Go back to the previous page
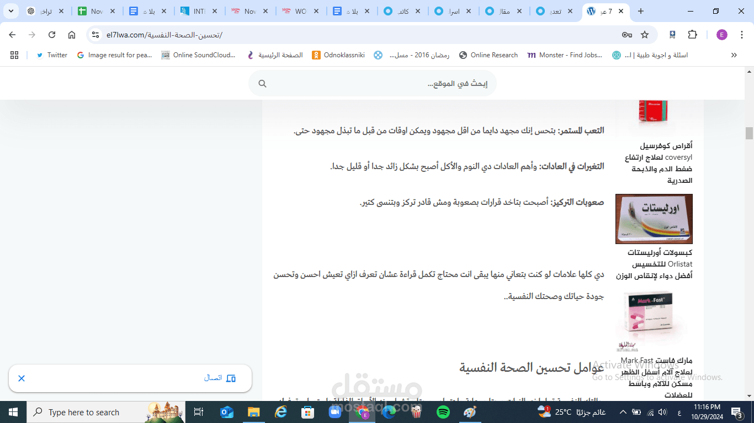Image resolution: width=754 pixels, height=423 pixels. coord(12,35)
